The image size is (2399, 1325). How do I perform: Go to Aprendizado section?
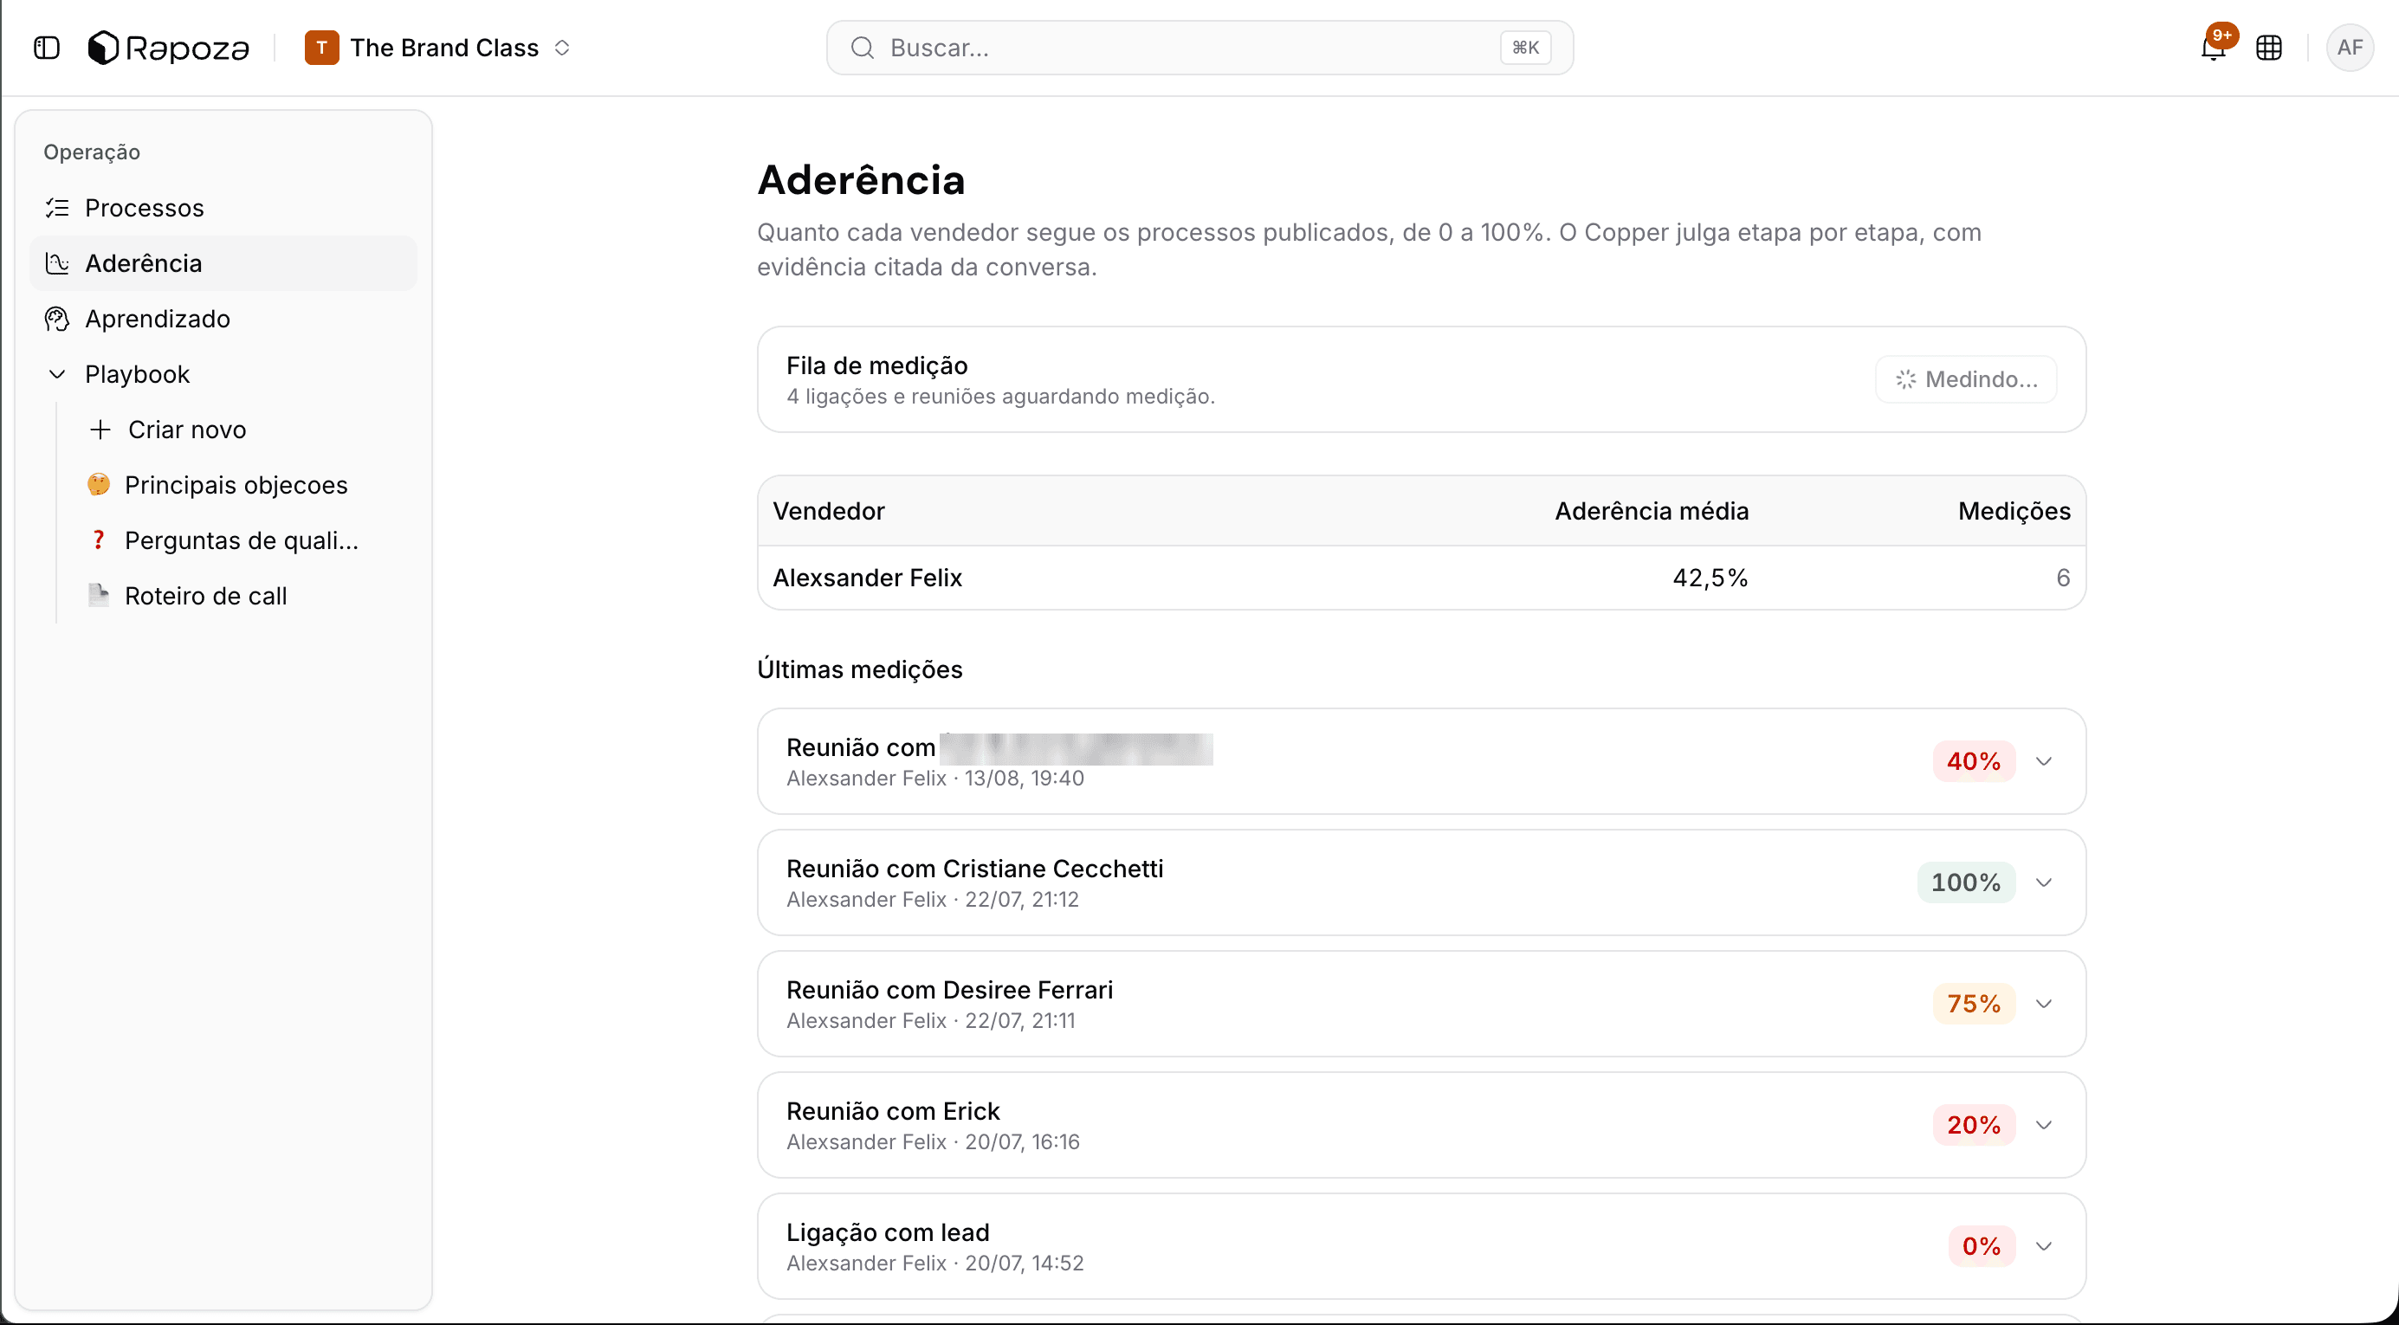(x=223, y=319)
